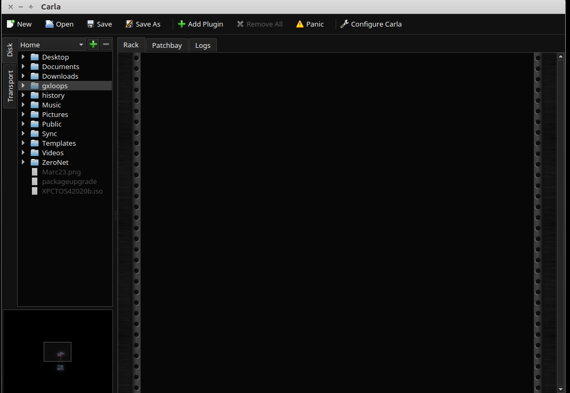Open a project with the Open button
The height and width of the screenshot is (393, 570).
point(59,24)
